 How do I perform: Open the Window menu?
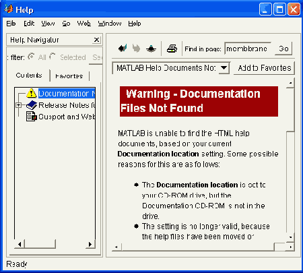[x=110, y=24]
